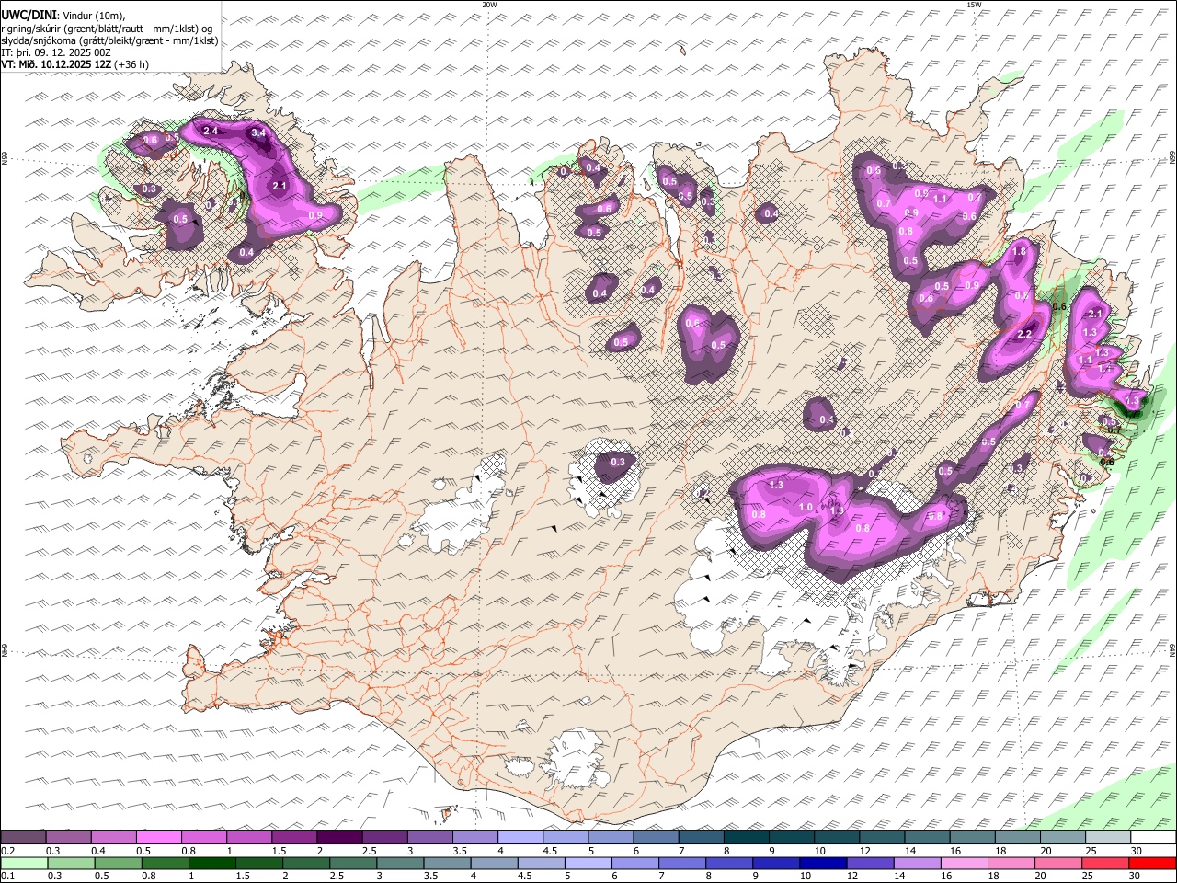
Task: Click the 'slydda/snjókoma (grátt/bleikt/grænt - mm/1klst)' line
Action: click(109, 40)
